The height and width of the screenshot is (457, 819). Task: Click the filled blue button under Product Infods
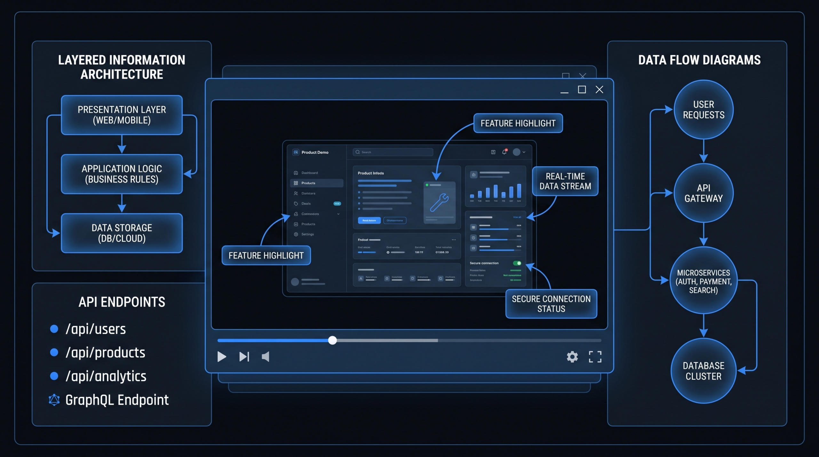pos(369,220)
